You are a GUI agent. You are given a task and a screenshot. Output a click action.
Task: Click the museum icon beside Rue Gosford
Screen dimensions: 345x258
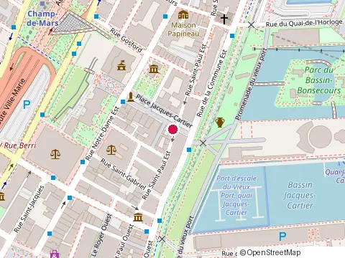tap(154, 69)
